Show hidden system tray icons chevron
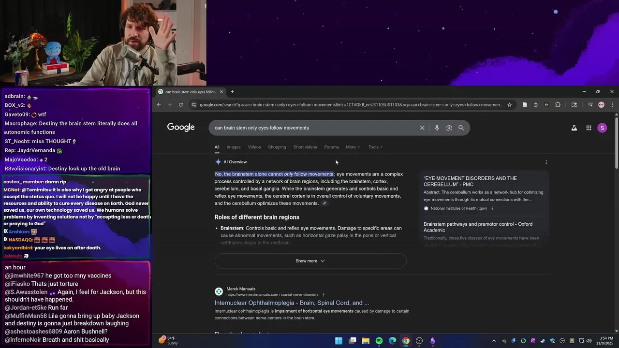The image size is (619, 348). 494,341
